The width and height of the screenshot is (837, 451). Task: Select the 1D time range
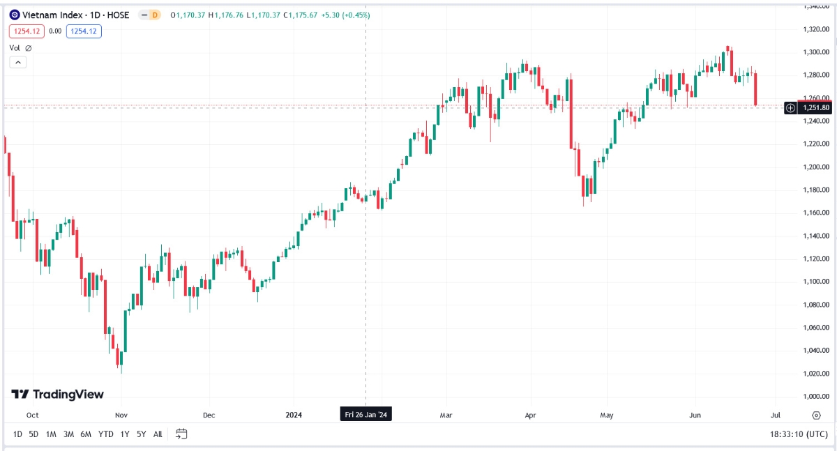coord(17,434)
